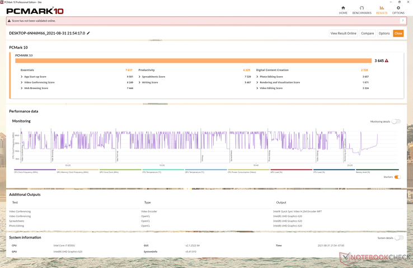Screen dimensions: 413x268
Task: Expand Spreadsheets Score details
Action: click(140, 77)
